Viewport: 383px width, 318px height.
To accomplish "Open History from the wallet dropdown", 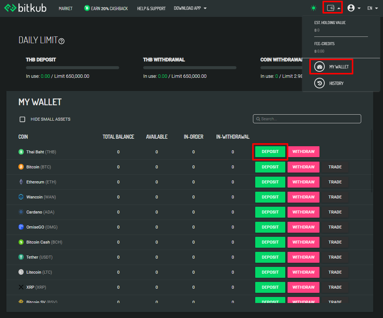I will (329, 83).
